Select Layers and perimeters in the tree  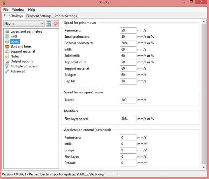pyautogui.click(x=26, y=32)
